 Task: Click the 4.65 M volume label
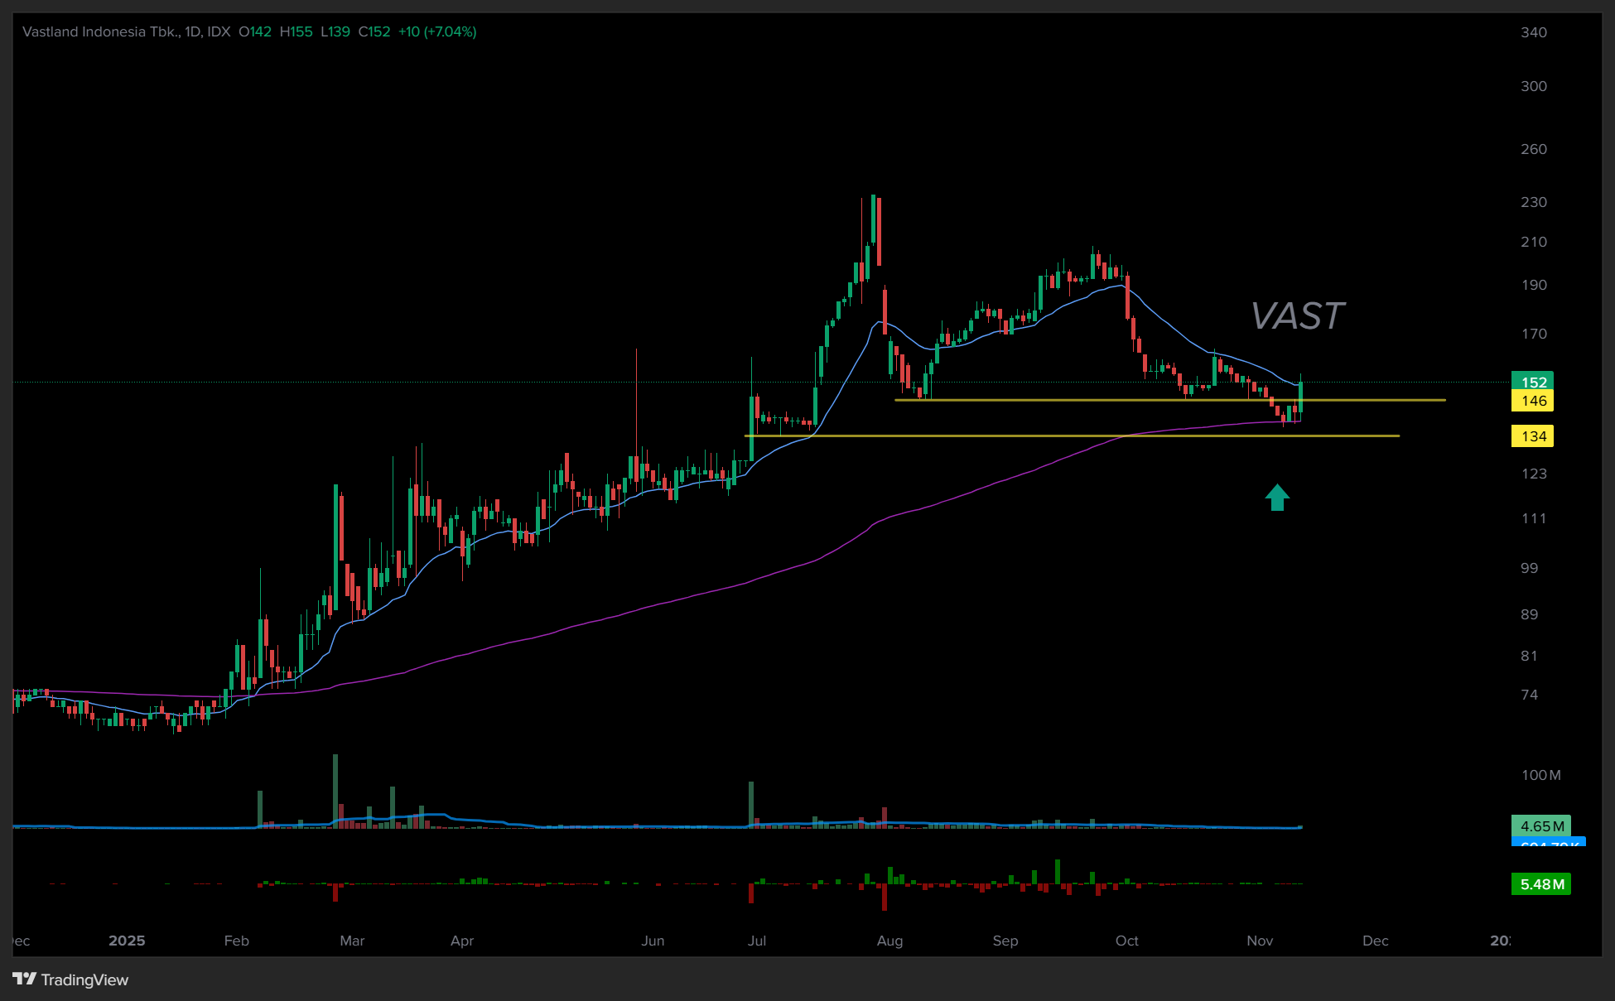click(x=1541, y=825)
